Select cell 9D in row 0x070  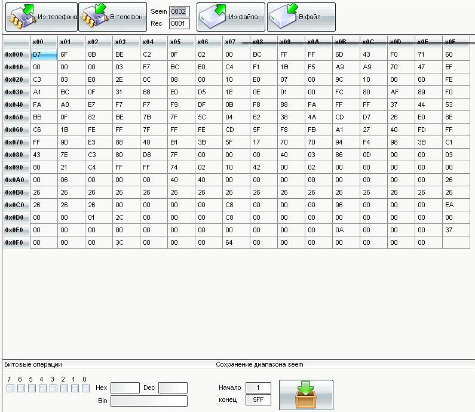[71, 142]
